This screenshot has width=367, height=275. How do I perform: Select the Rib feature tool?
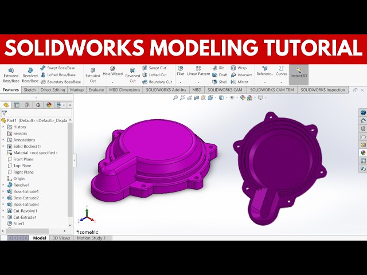218,68
